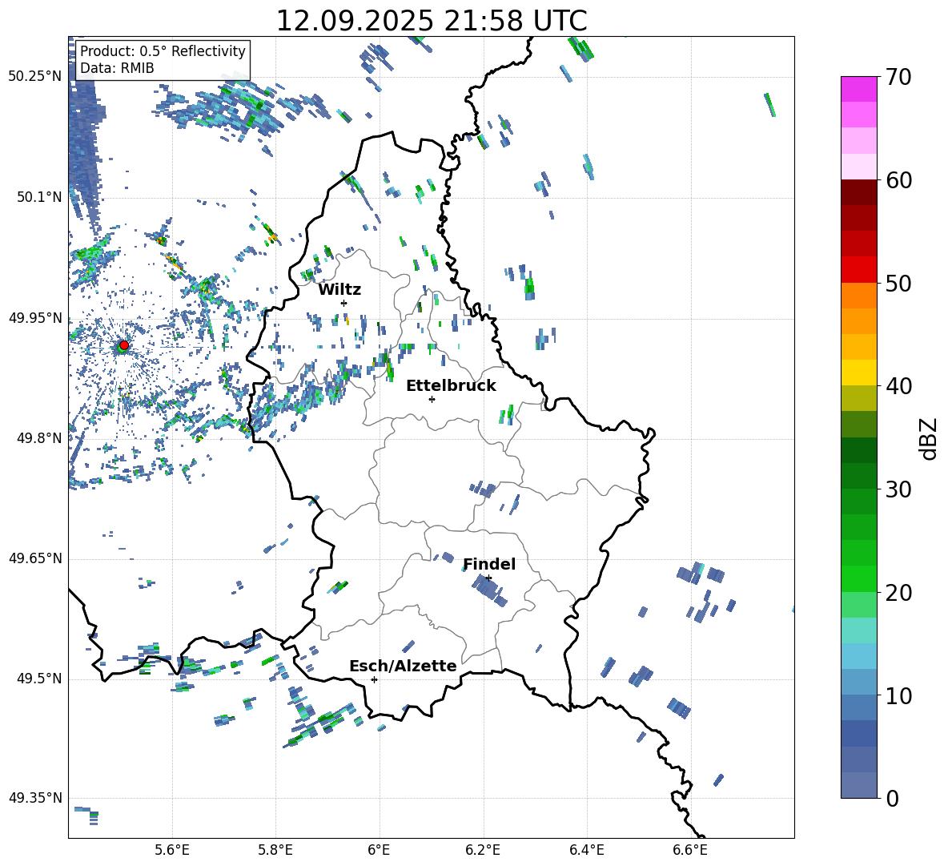
Task: Click the colorbar tick label 30
Action: (898, 489)
